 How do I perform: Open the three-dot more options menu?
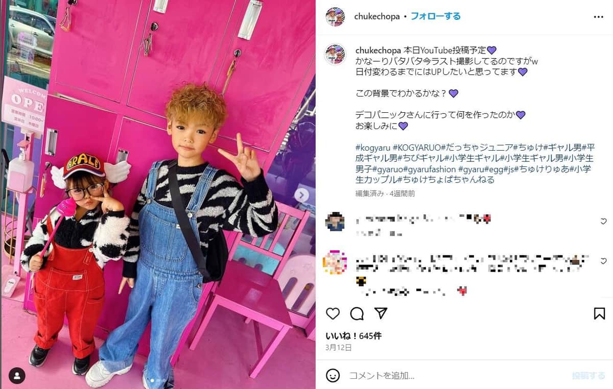coord(599,17)
